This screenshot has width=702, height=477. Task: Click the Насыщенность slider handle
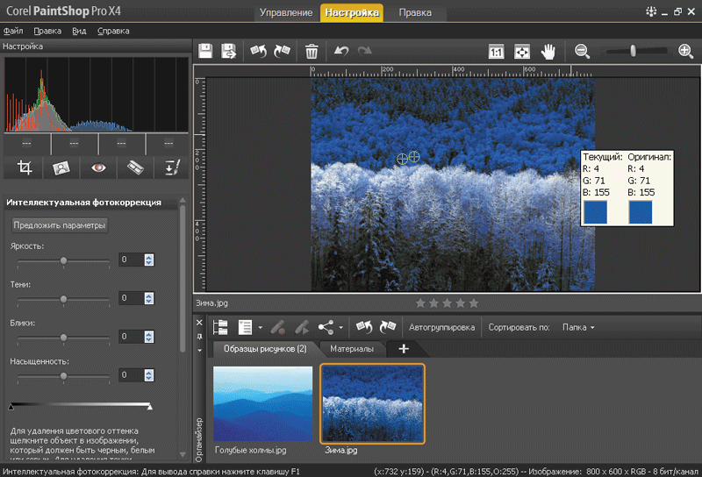pos(63,375)
